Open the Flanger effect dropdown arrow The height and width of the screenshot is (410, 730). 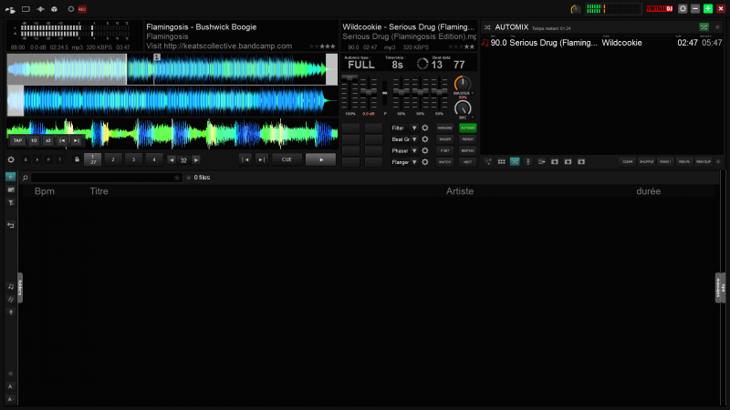coord(414,162)
